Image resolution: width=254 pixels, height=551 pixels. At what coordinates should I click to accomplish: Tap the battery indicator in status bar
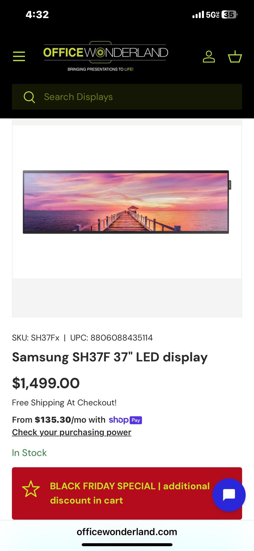click(230, 15)
